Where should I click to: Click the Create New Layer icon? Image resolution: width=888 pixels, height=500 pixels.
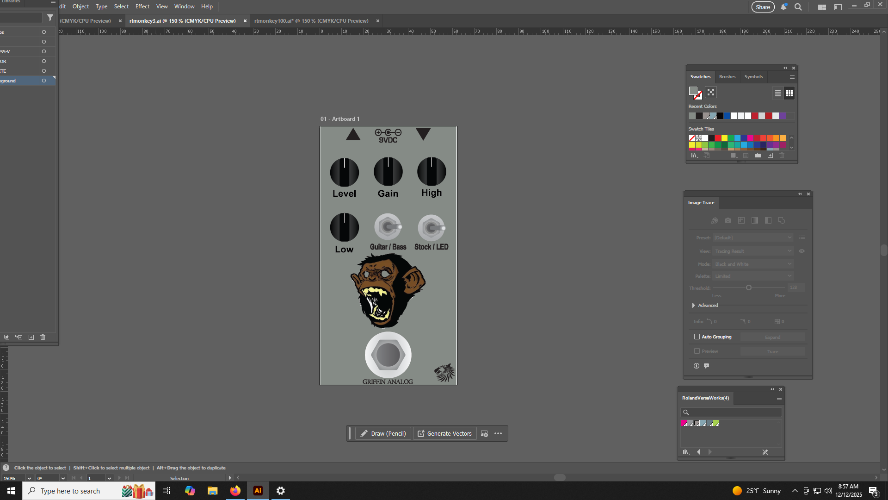[x=31, y=337]
